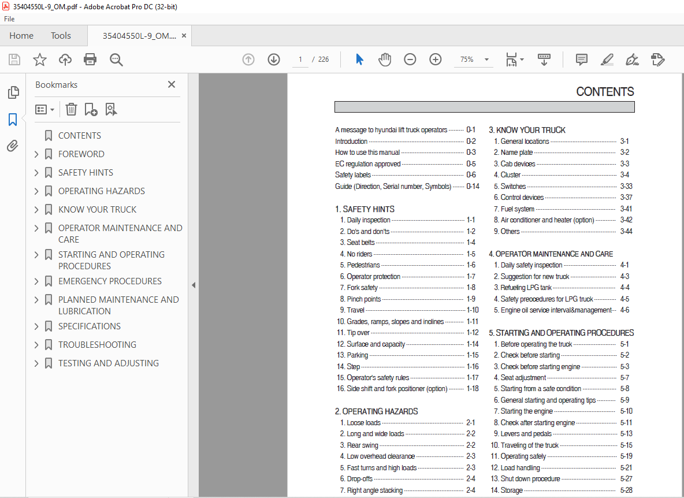Zoom in with plus button
684x498 pixels.
pyautogui.click(x=436, y=60)
